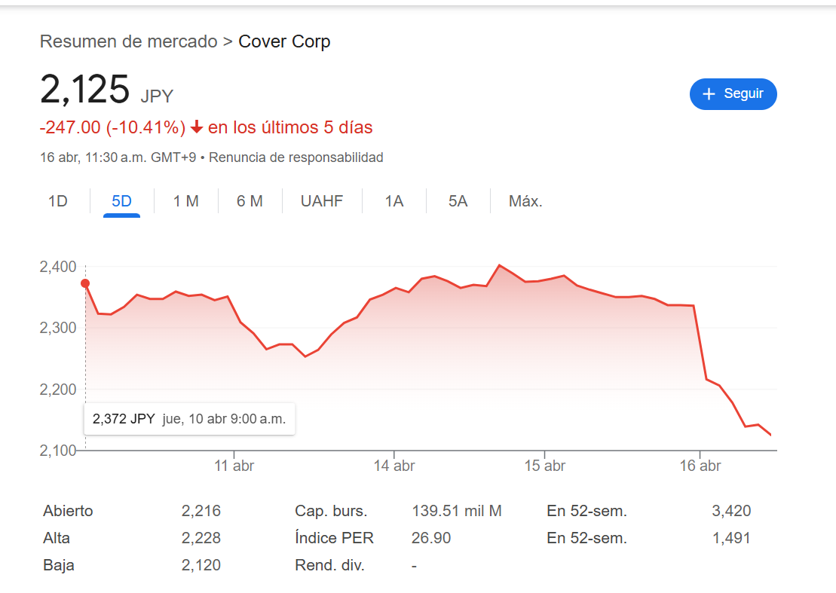836x593 pixels.
Task: Click the Alta label
Action: (x=57, y=538)
